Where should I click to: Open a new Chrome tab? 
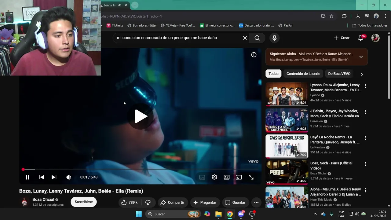135,5
